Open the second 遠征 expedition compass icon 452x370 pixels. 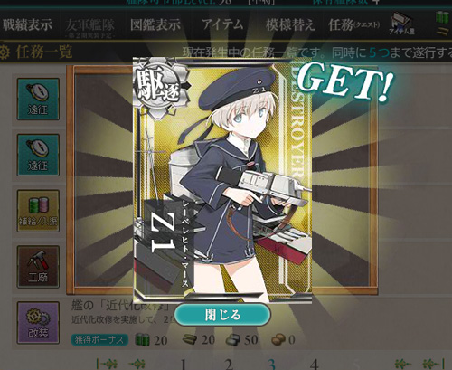[38, 155]
